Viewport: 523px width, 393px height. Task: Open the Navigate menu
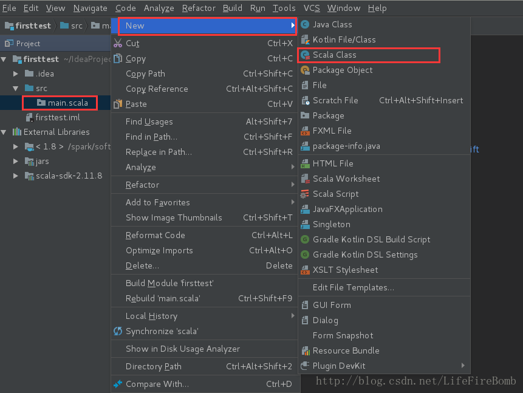tap(91, 8)
